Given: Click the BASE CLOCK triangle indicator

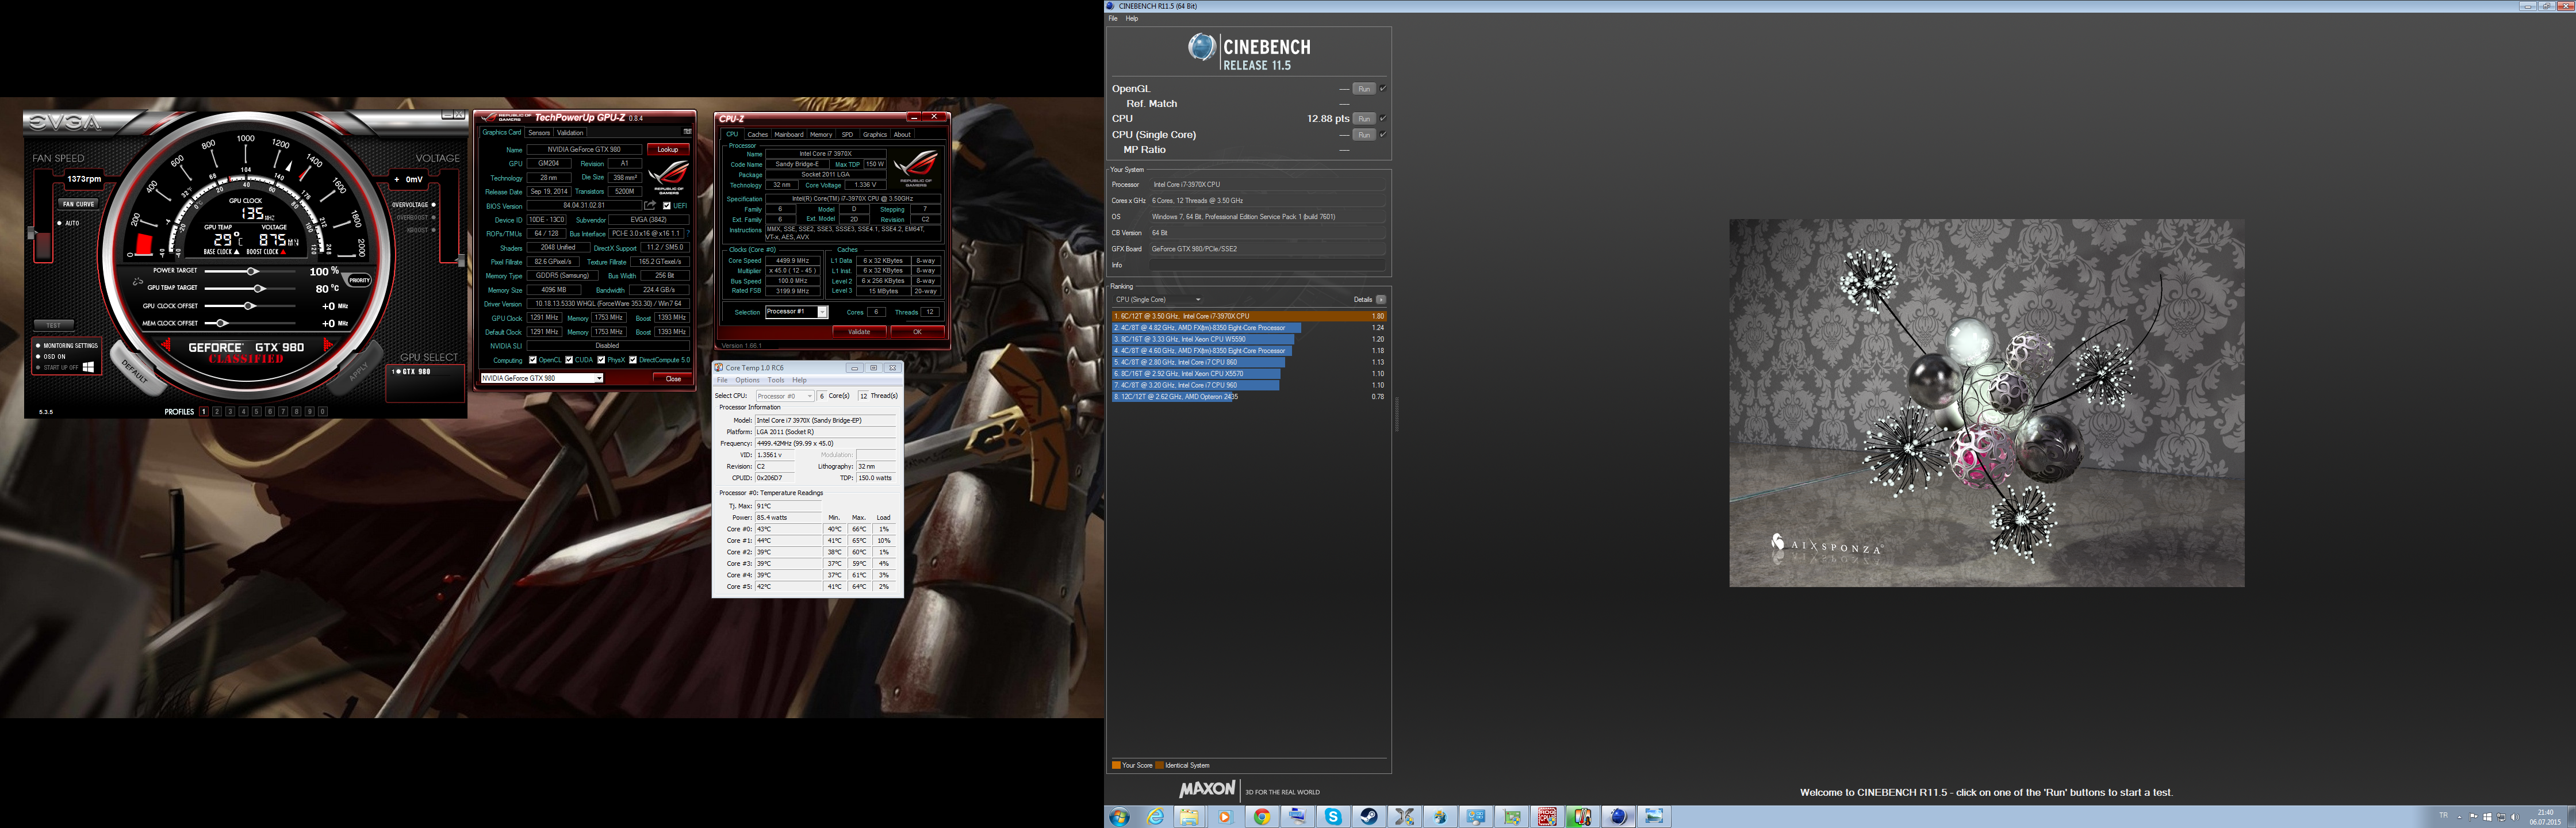Looking at the screenshot, I should pyautogui.click(x=237, y=252).
